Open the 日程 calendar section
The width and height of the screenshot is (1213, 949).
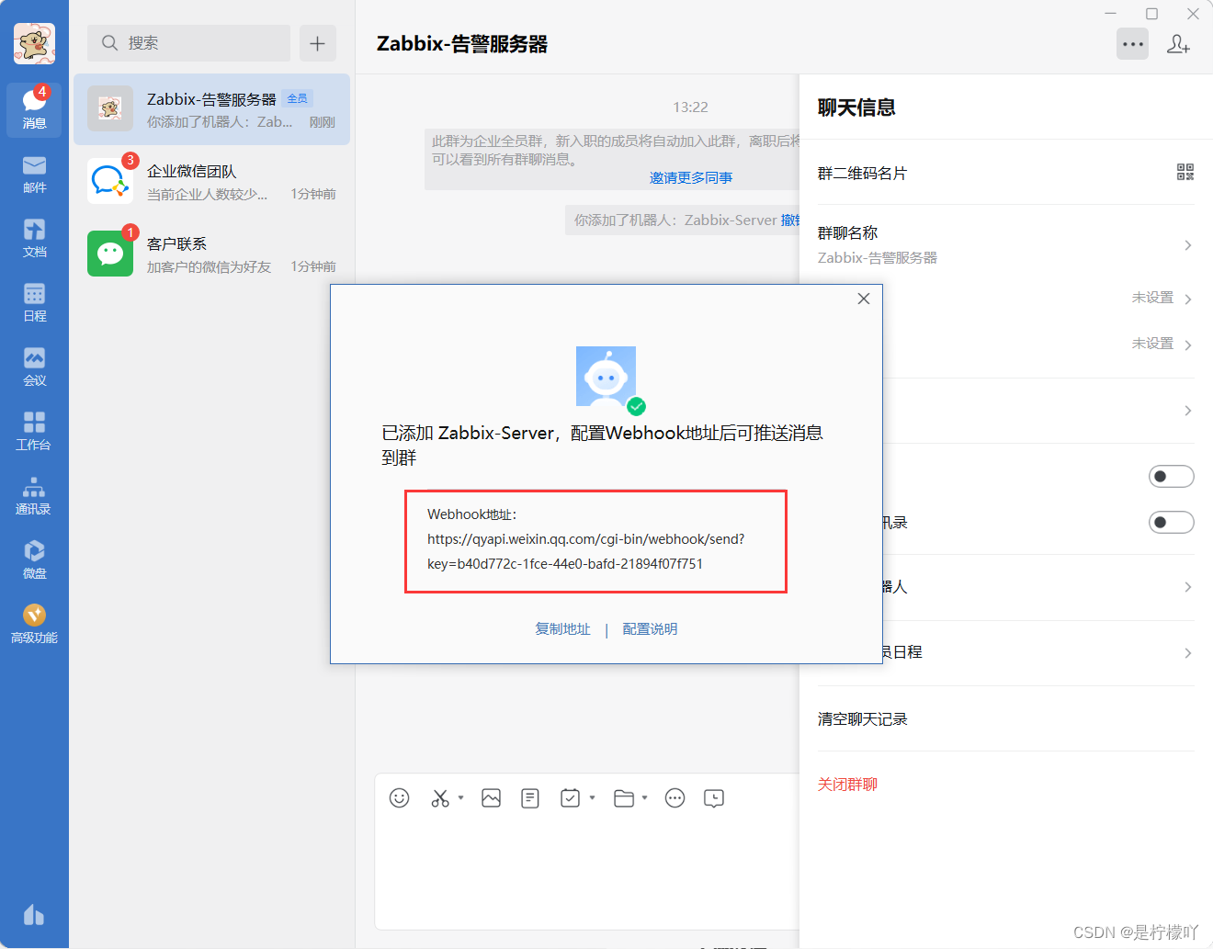tap(34, 303)
